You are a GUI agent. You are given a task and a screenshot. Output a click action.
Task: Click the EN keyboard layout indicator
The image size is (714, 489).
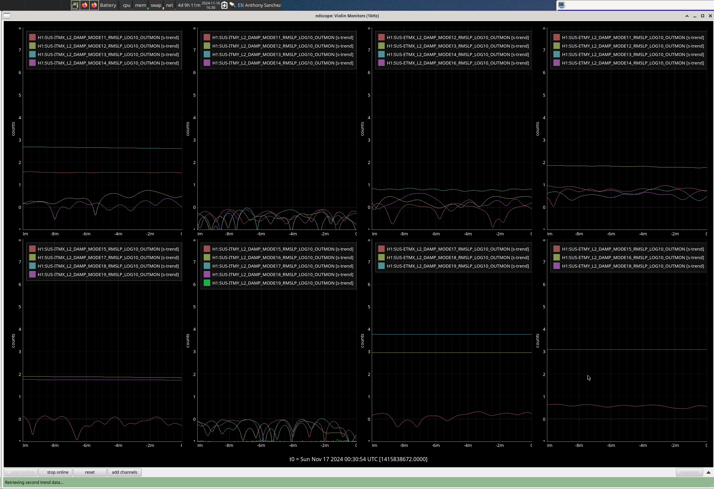pos(241,5)
